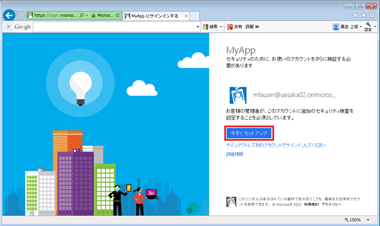Image resolution: width=380 pixels, height=226 pixels.
Task: Click into the Google toolbar search field
Action: pyautogui.click(x=115, y=27)
